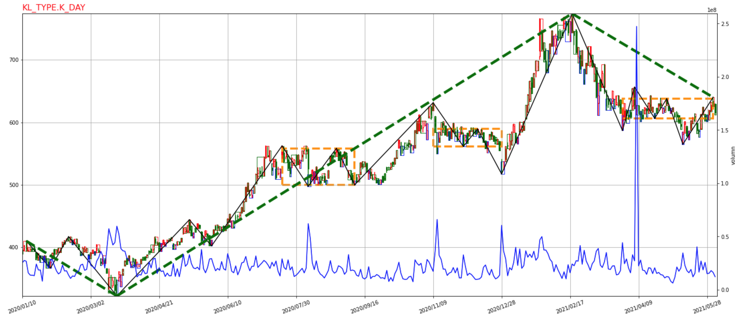Screen dimensions: 741x322
Task: Click the 500 price axis label
Action: [14, 185]
